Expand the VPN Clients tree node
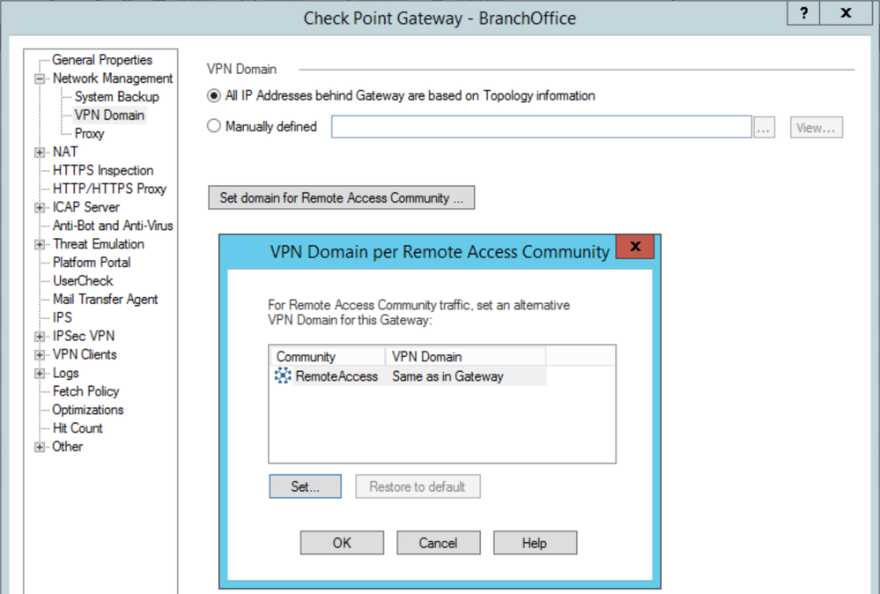The image size is (880, 594). click(x=40, y=355)
